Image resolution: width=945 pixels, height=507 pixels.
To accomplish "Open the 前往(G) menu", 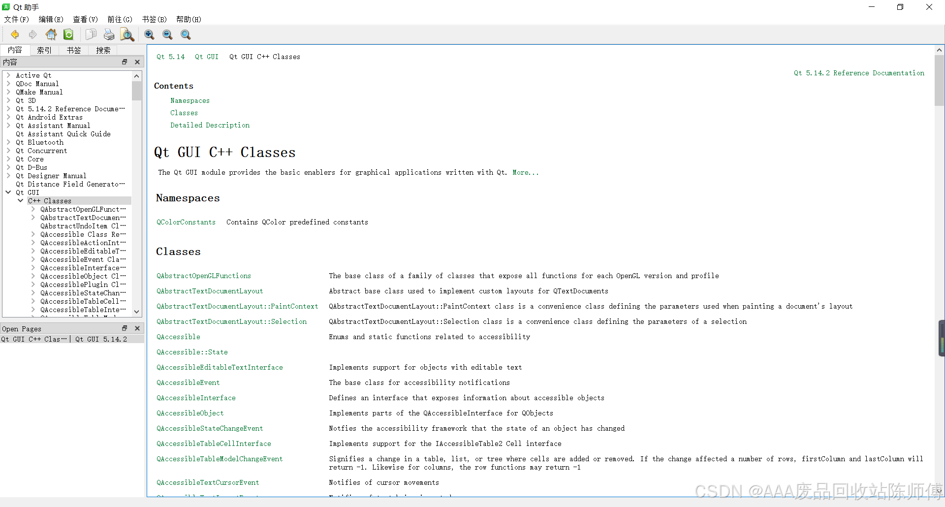I will [x=120, y=19].
